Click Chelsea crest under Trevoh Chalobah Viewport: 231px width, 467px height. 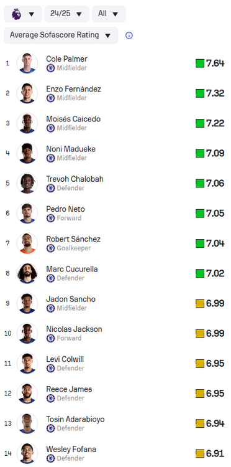50,188
